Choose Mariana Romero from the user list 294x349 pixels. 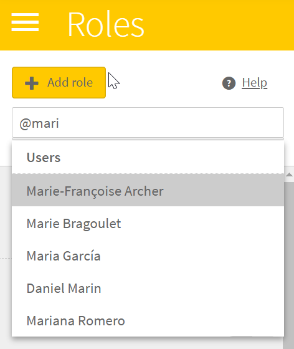tap(148, 321)
